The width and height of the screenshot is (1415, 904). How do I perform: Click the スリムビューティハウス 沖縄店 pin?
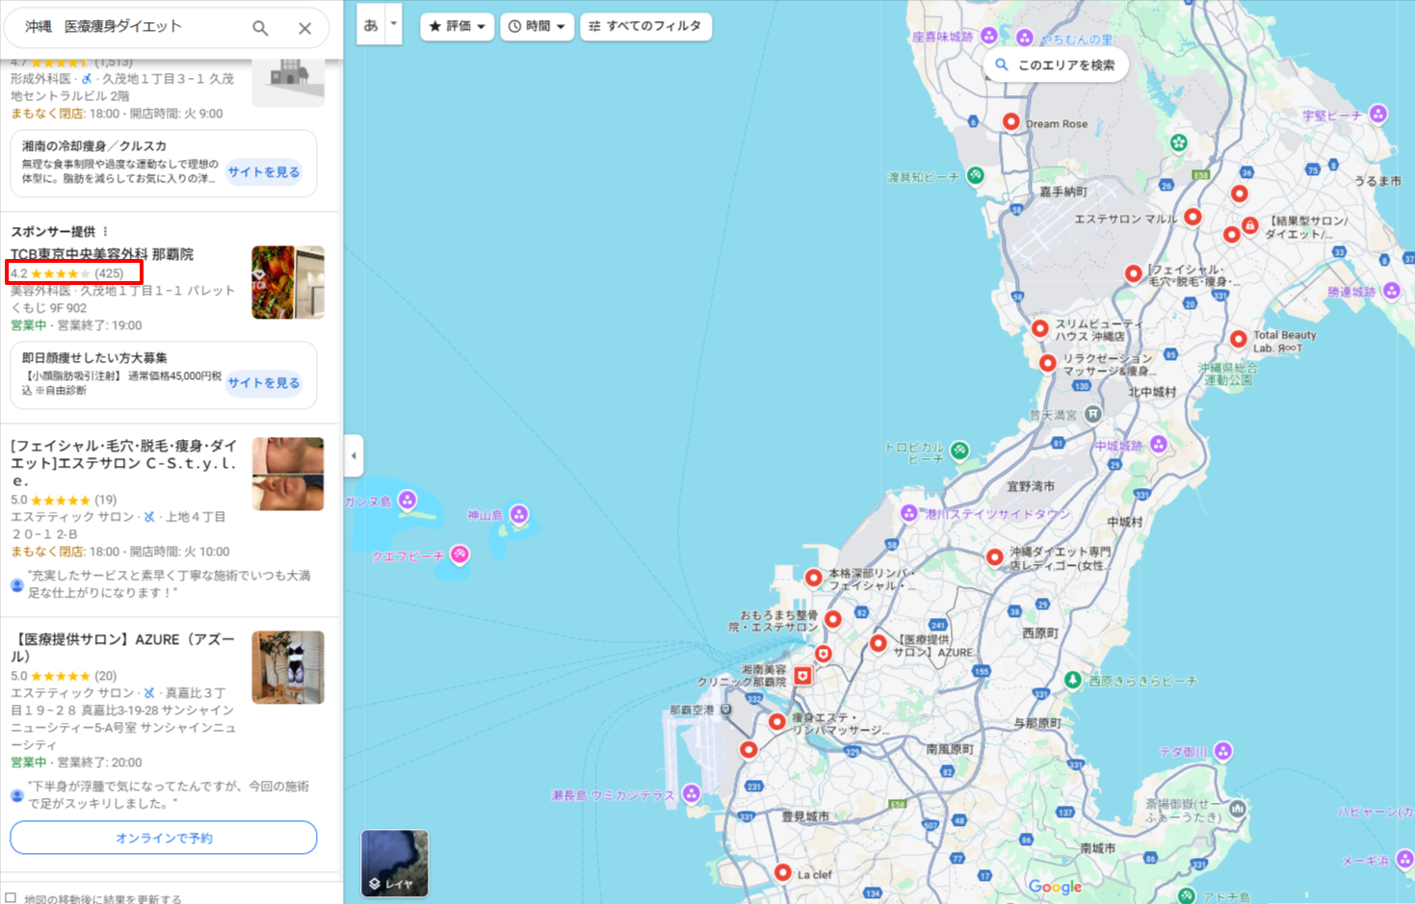1039,328
